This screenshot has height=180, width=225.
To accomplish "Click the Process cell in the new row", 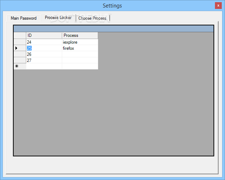I will [x=80, y=66].
